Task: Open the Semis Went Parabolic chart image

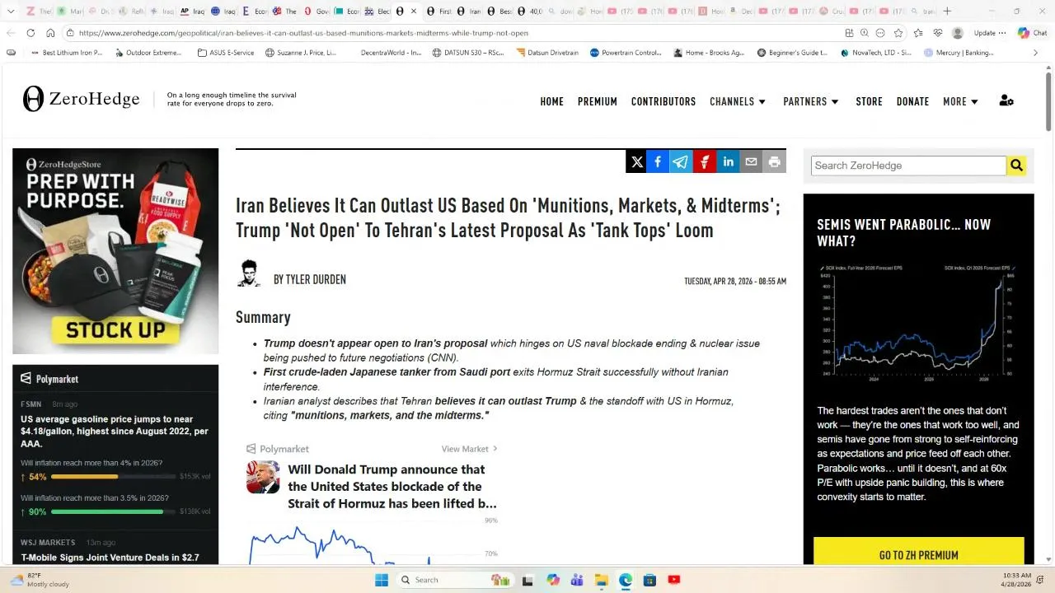Action: (x=918, y=323)
